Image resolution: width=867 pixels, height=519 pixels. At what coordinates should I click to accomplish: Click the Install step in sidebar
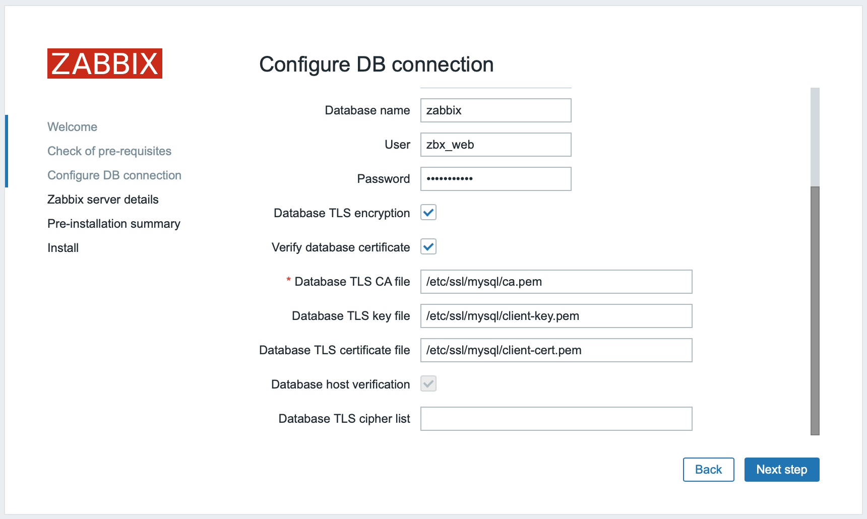(63, 248)
